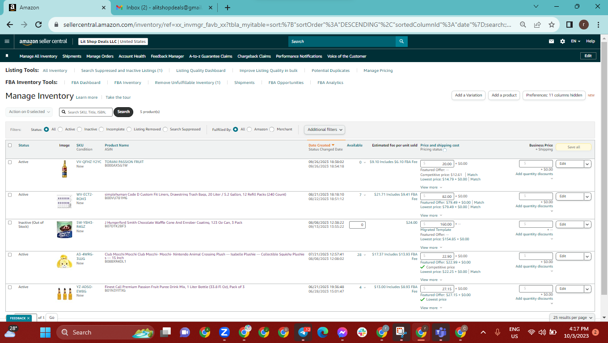Open the Windows Start menu
The width and height of the screenshot is (608, 343).
point(46,332)
